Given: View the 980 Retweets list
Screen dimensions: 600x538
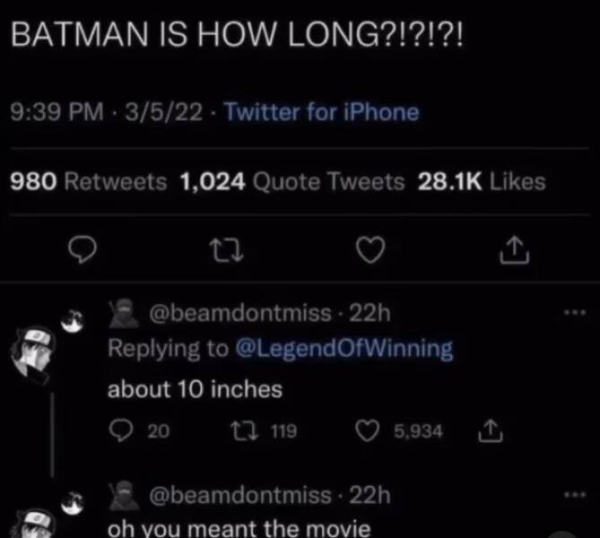Looking at the screenshot, I should point(88,182).
